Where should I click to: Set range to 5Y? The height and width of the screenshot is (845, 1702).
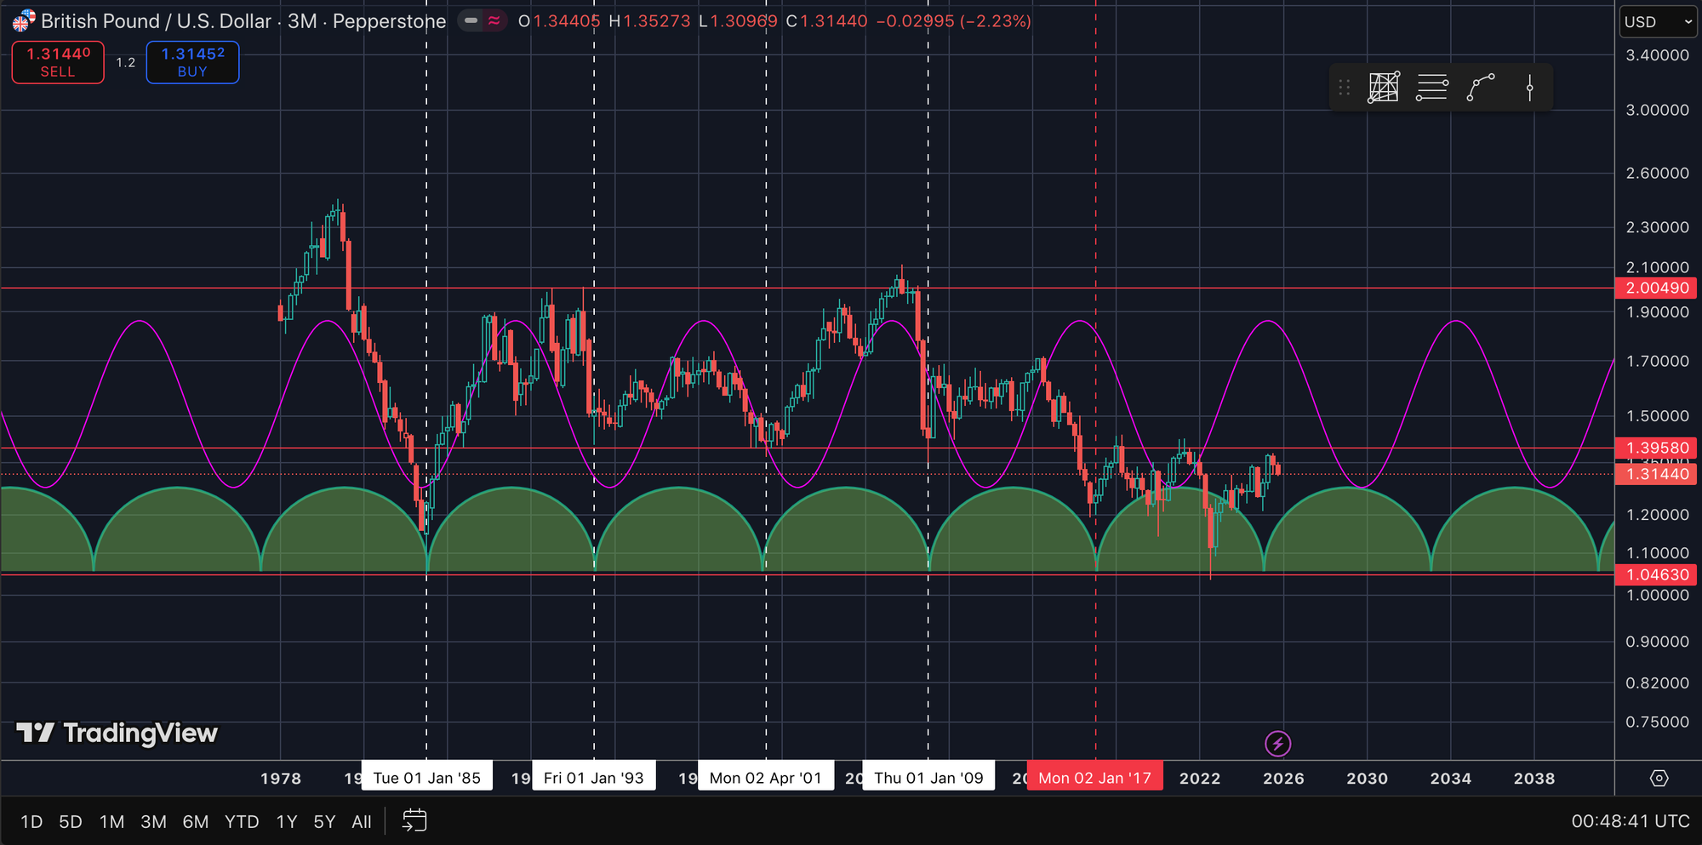point(324,821)
